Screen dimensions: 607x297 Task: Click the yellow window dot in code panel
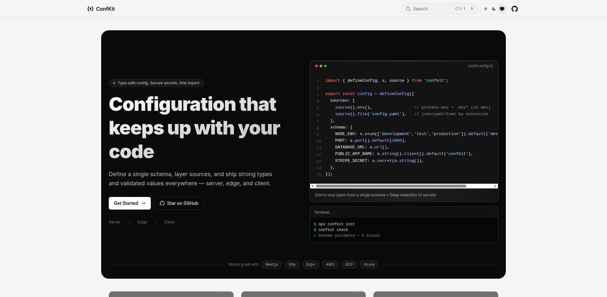coord(321,66)
